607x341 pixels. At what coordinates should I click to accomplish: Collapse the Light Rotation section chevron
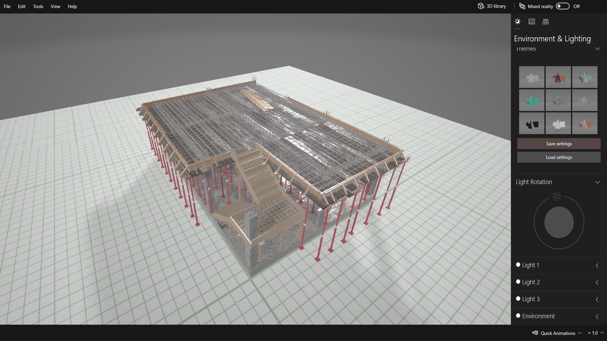tap(597, 182)
